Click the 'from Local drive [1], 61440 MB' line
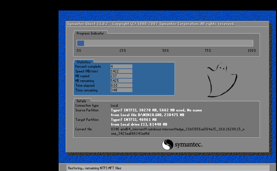This screenshot has height=171, width=277. pyautogui.click(x=139, y=124)
